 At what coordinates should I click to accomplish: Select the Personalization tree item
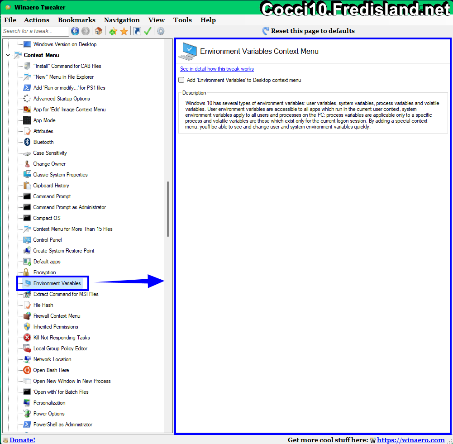click(x=49, y=403)
